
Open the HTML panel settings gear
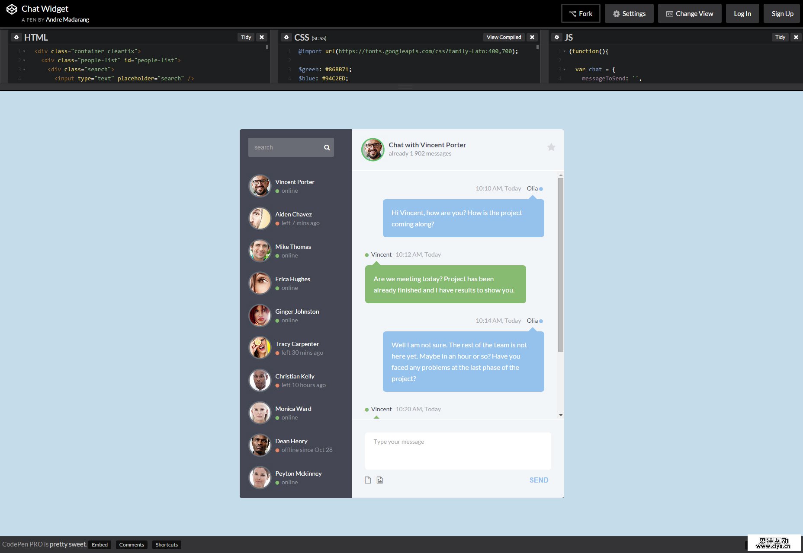click(16, 37)
